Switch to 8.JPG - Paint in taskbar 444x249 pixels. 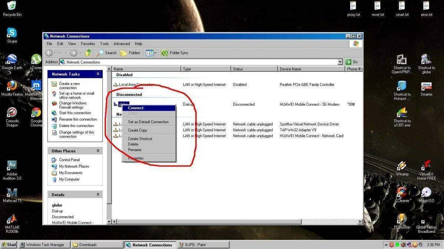203,245
